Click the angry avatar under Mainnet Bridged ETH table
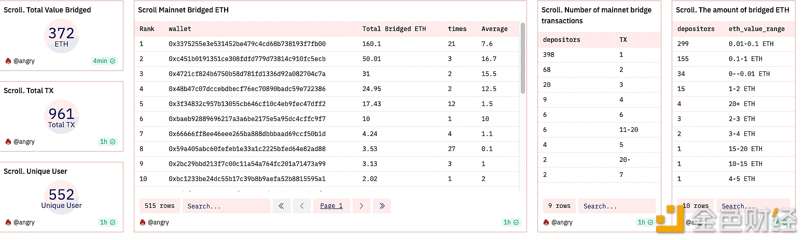The width and height of the screenshot is (804, 240). click(143, 222)
